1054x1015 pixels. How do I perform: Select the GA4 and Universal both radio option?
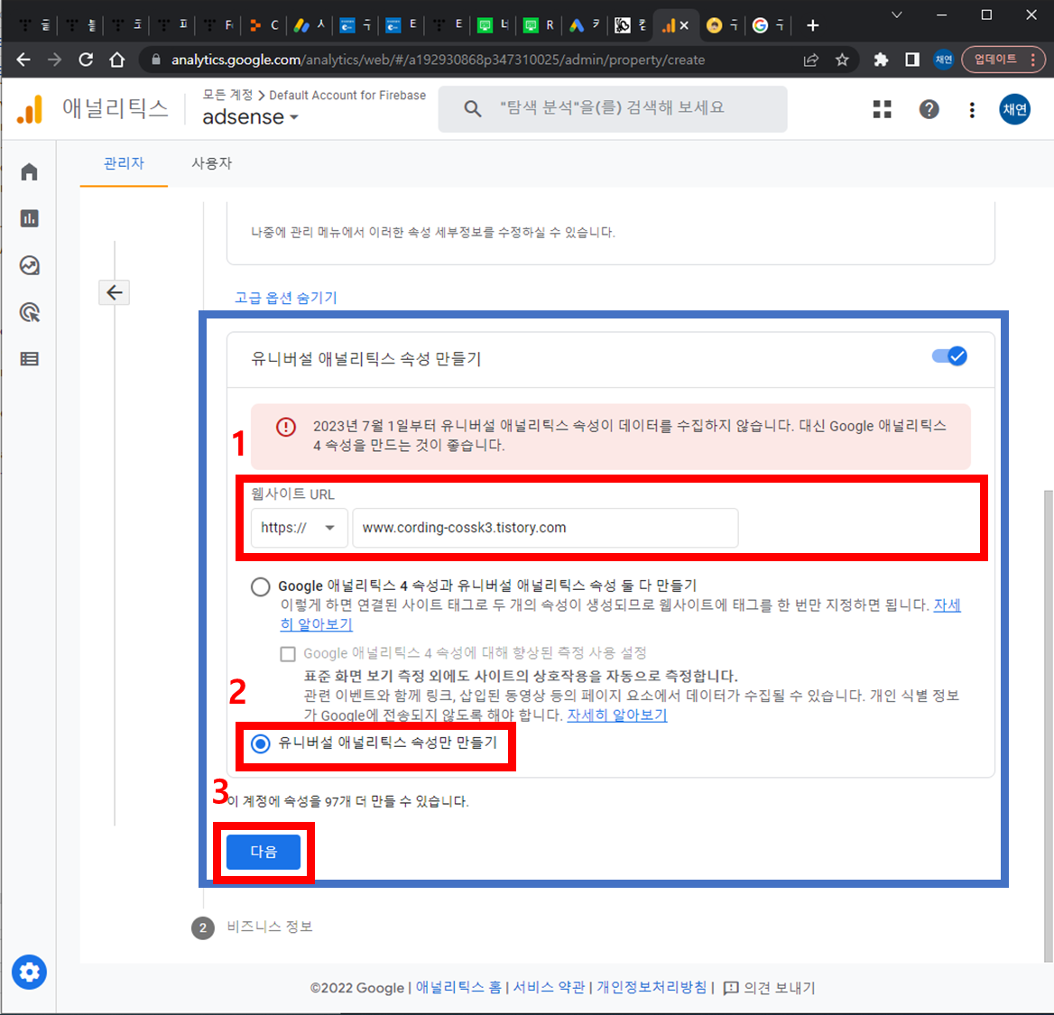click(260, 586)
